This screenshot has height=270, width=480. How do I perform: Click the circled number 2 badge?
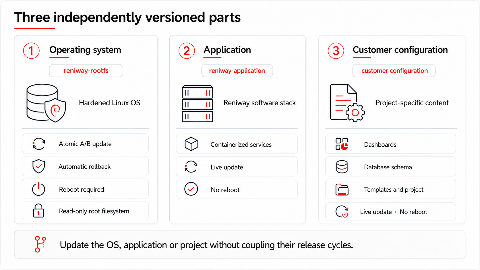click(x=187, y=51)
